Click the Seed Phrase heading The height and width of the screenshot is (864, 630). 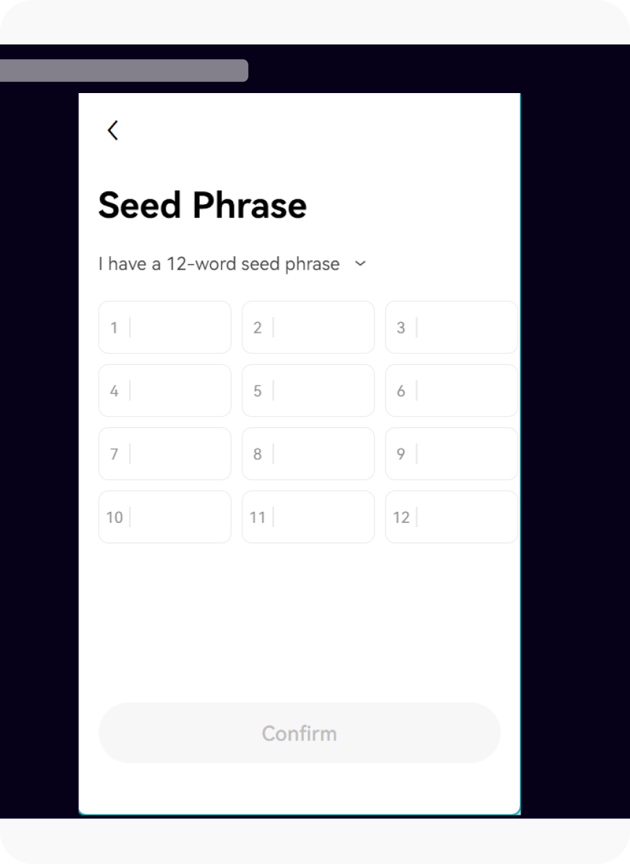(202, 205)
